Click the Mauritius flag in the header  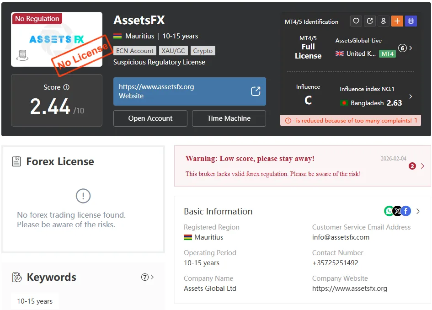[117, 36]
